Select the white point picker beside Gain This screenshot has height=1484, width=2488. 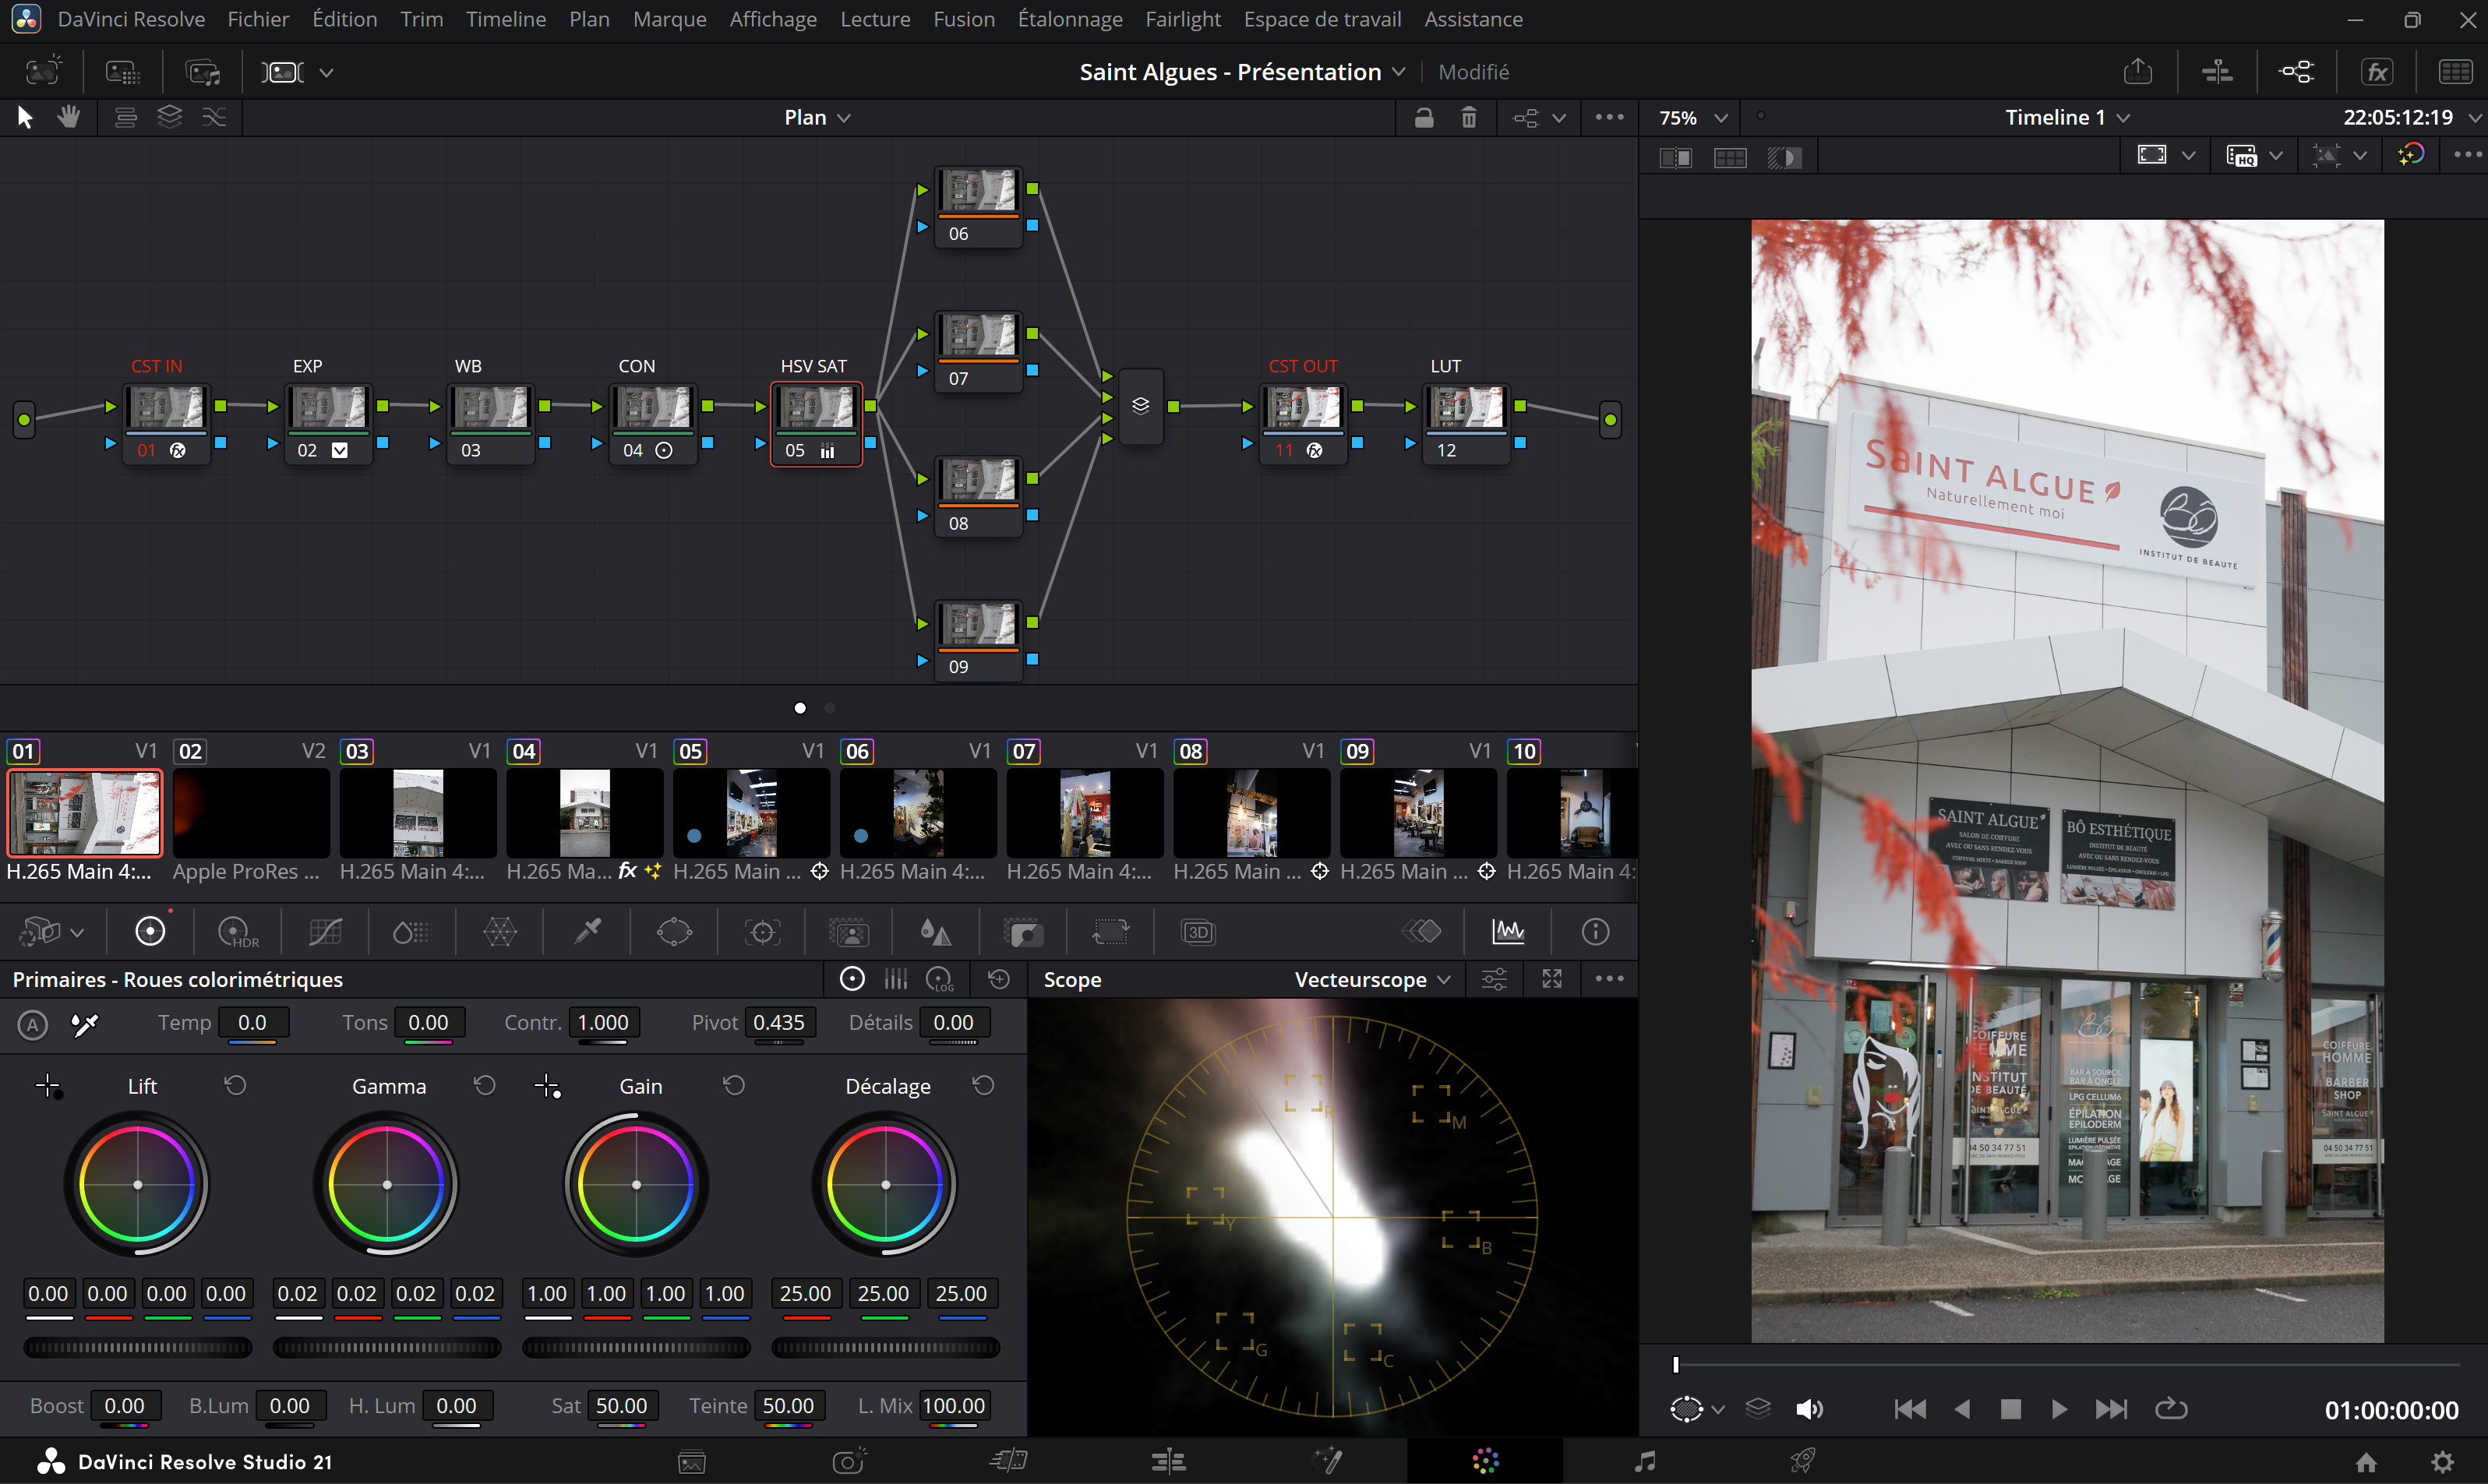tap(547, 1086)
